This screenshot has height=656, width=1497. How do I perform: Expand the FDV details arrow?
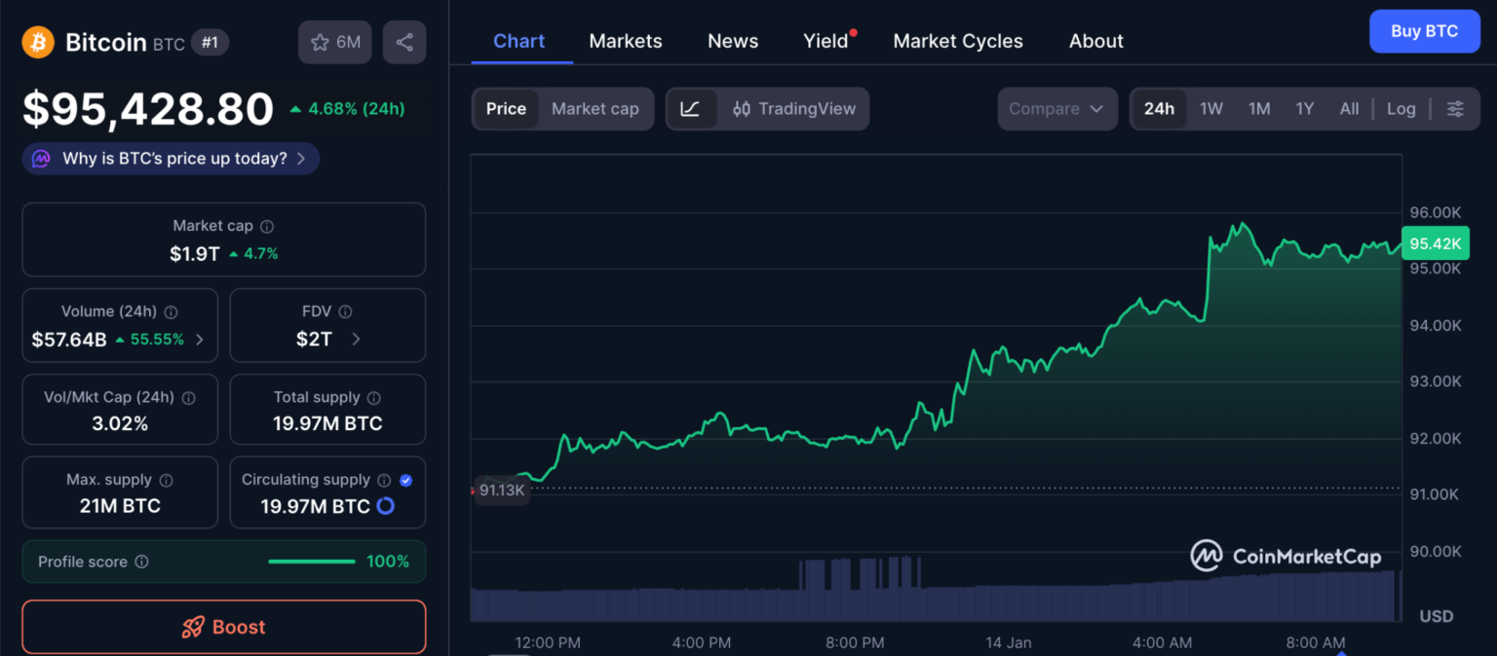(x=358, y=339)
